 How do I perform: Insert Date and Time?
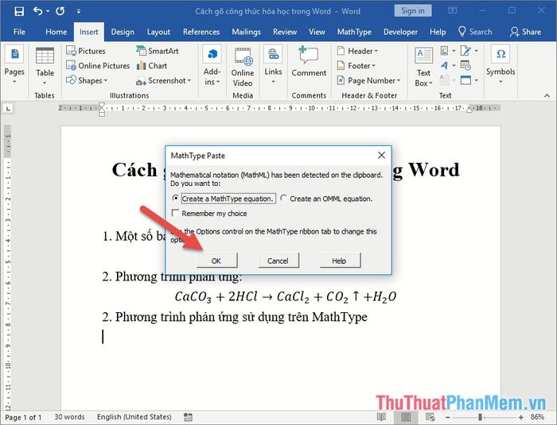[x=465, y=65]
